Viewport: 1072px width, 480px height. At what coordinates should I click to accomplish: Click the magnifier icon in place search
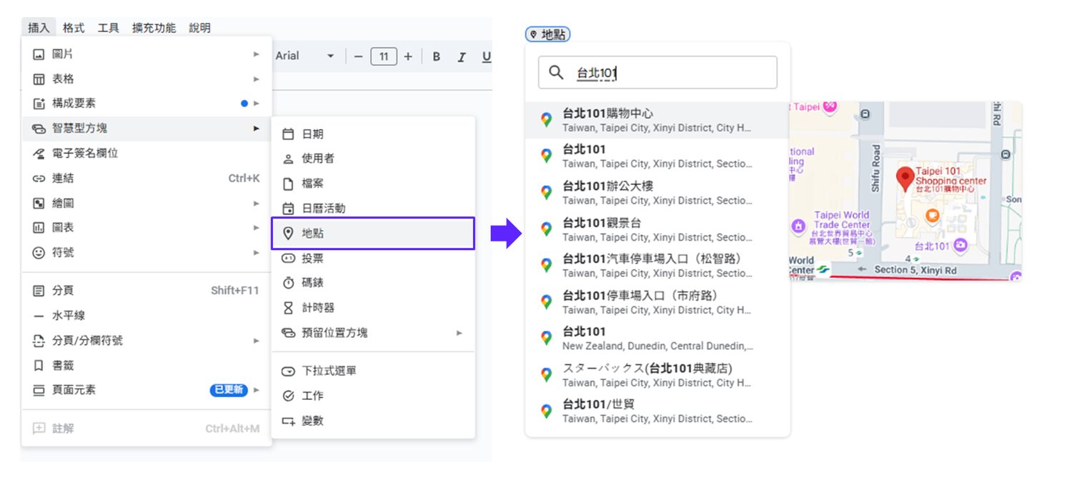coord(556,73)
